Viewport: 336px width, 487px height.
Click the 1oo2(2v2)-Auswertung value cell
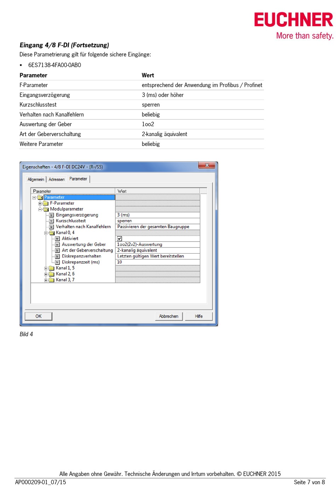pyautogui.click(x=158, y=244)
